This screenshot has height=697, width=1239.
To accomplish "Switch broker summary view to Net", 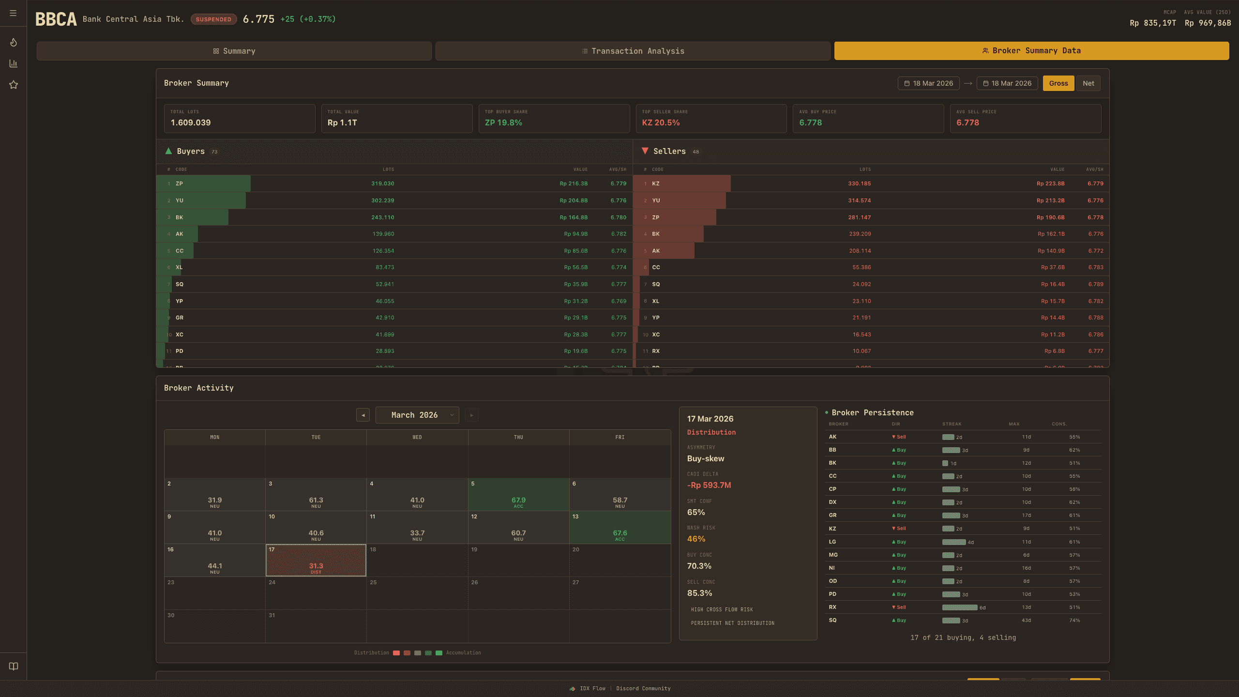I will tap(1088, 83).
